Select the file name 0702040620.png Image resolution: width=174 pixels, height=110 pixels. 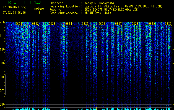14,7
